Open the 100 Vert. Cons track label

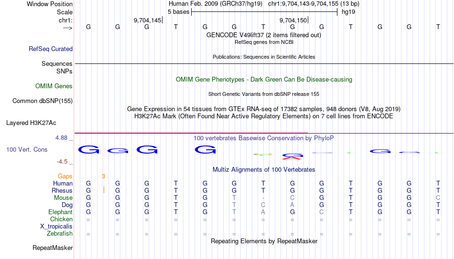27,149
